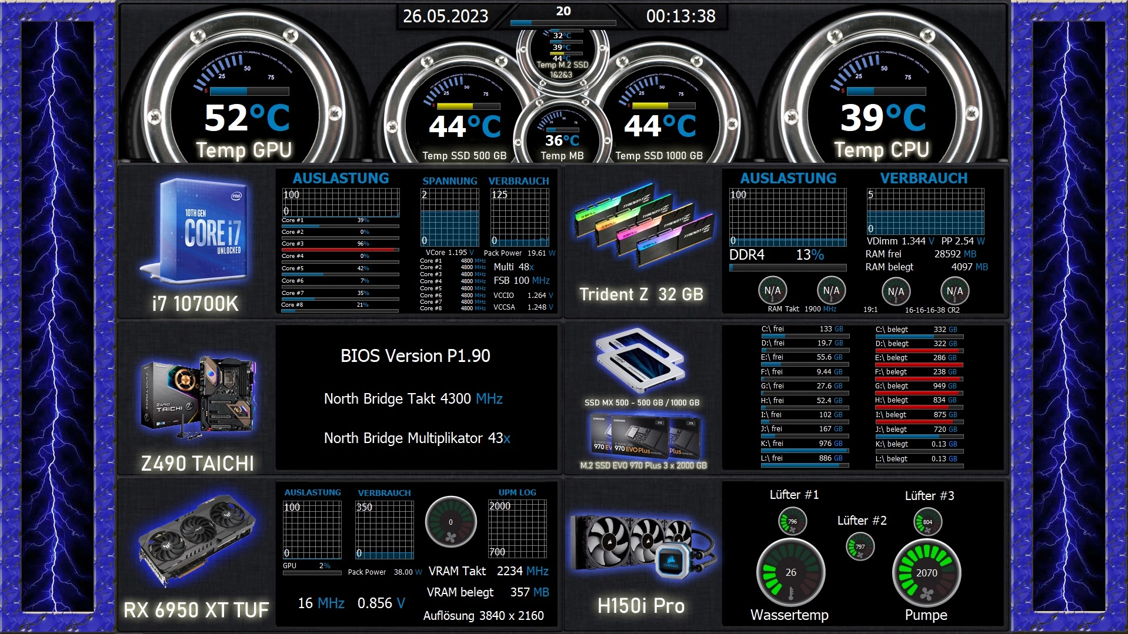Click the clock showing 00:13:38
The height and width of the screenshot is (634, 1128).
pyautogui.click(x=680, y=16)
